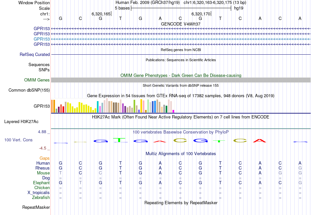The image size is (311, 215).
Task: Select the Zebrafish alignment row label
Action: tap(41, 198)
